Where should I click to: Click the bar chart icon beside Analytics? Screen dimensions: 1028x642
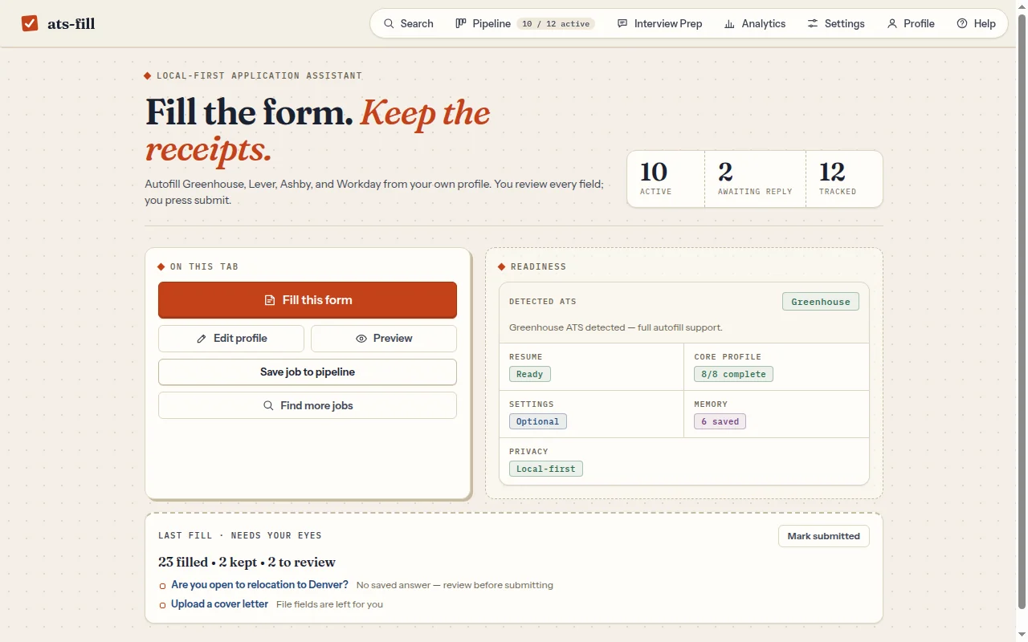[x=729, y=24]
